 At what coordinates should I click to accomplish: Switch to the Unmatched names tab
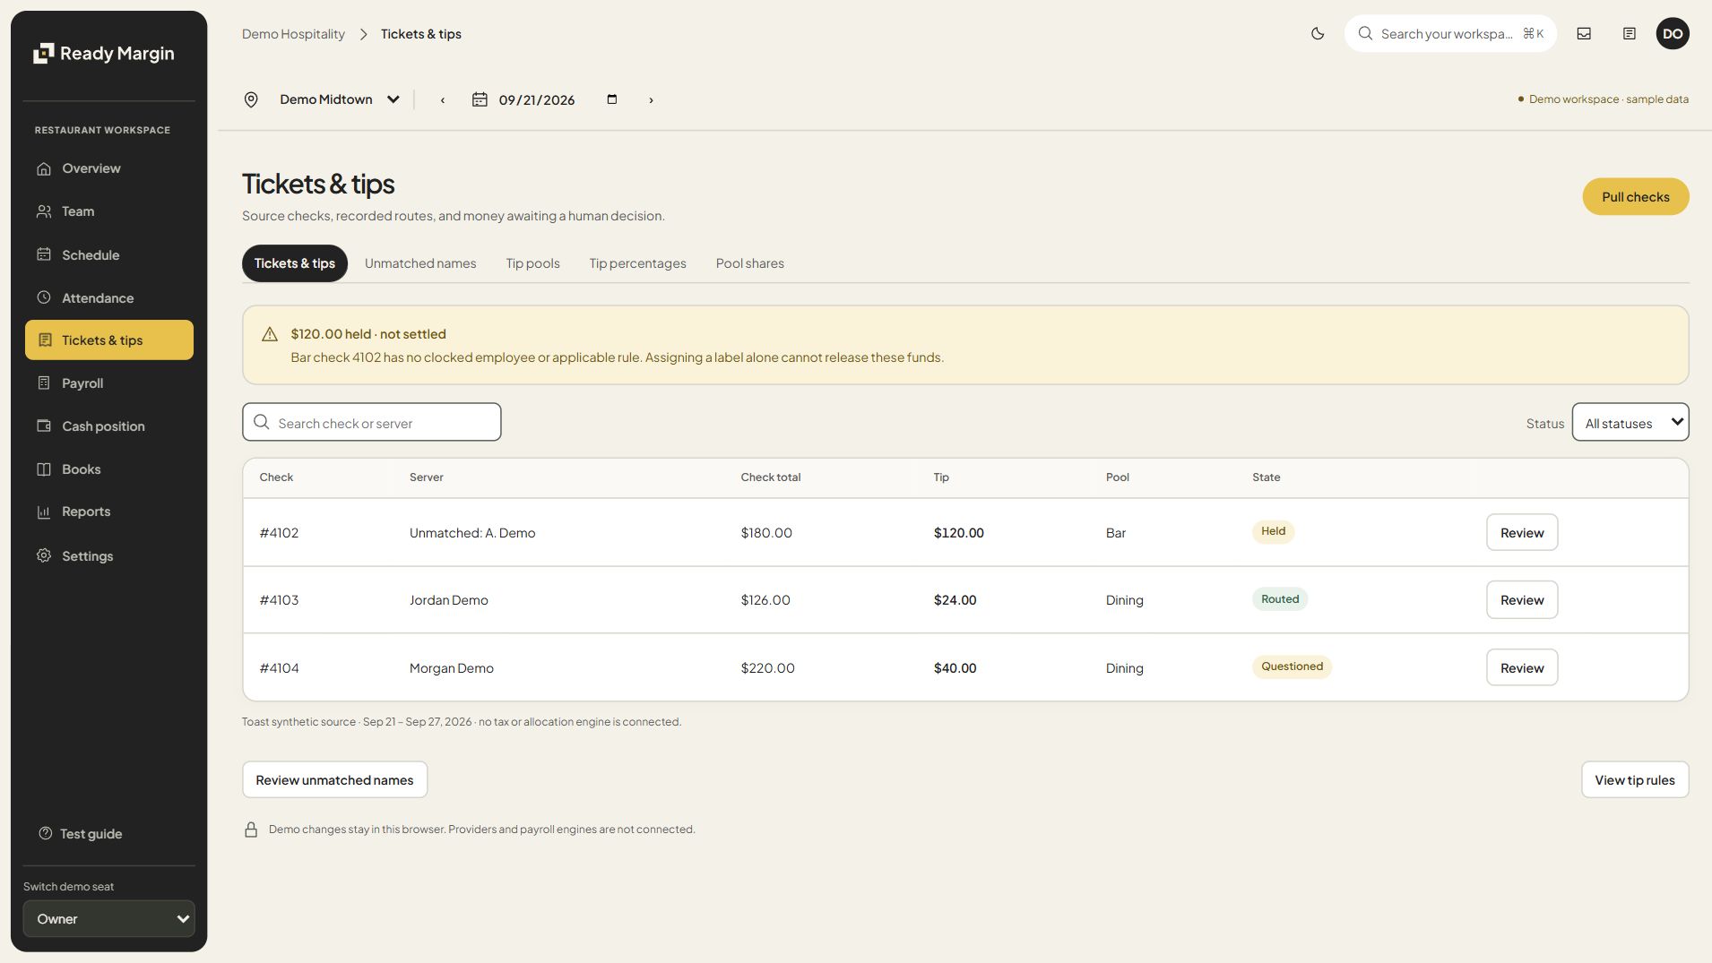coord(420,263)
